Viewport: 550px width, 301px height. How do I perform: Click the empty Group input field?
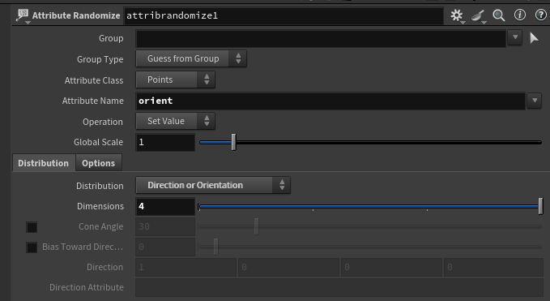[321, 38]
